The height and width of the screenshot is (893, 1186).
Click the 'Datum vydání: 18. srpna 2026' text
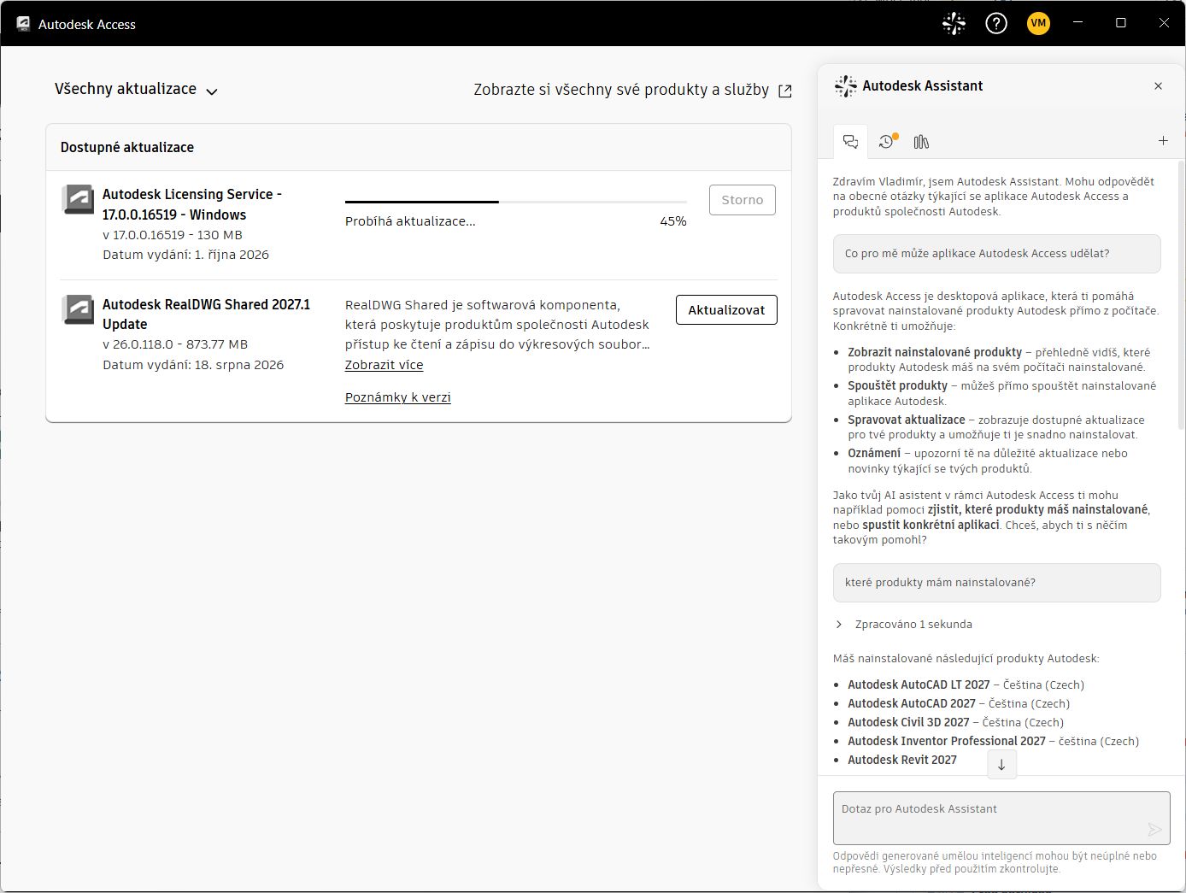tap(193, 365)
